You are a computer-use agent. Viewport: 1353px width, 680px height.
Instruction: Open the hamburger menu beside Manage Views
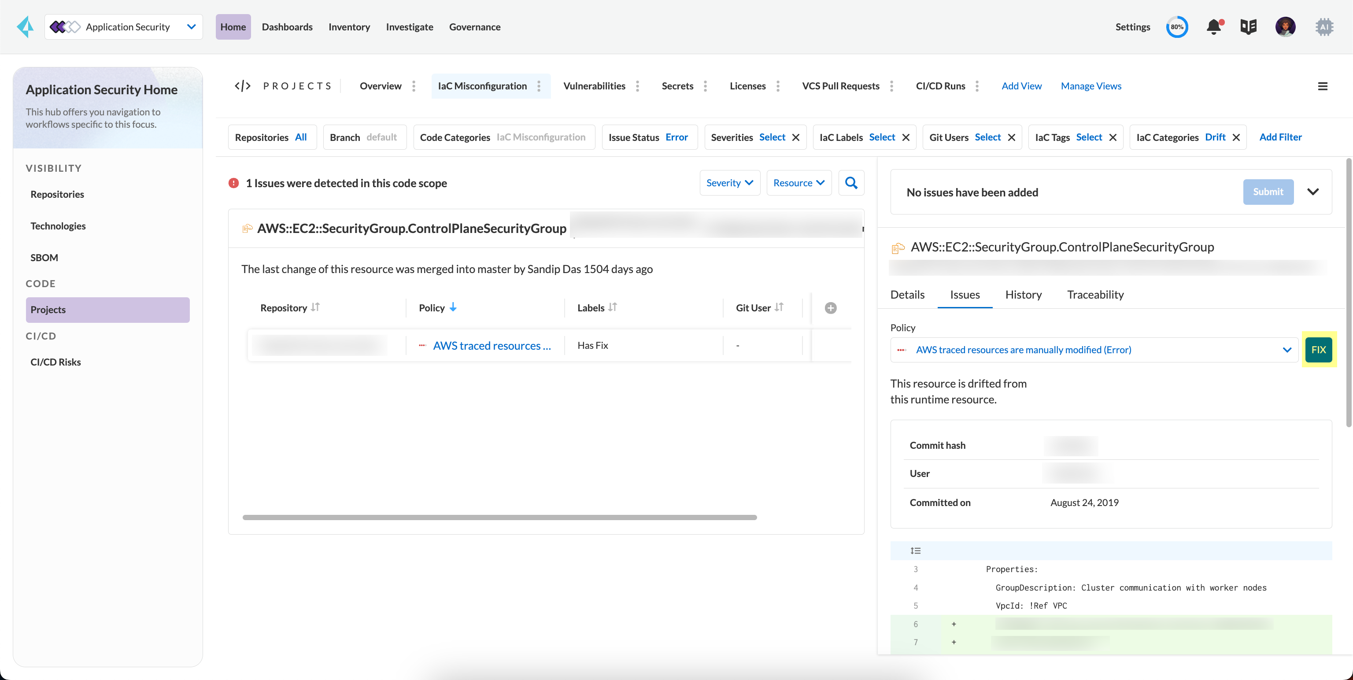coord(1323,86)
